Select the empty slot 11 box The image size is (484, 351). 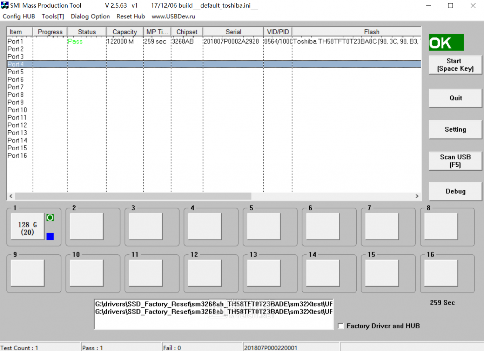(x=146, y=273)
